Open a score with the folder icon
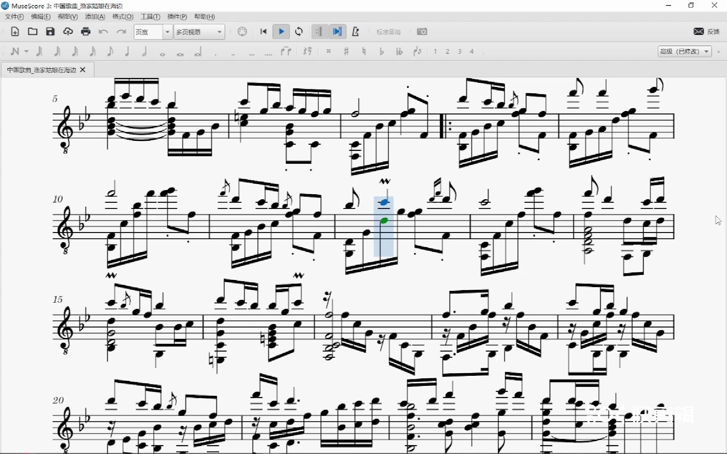The height and width of the screenshot is (454, 727). pos(32,32)
